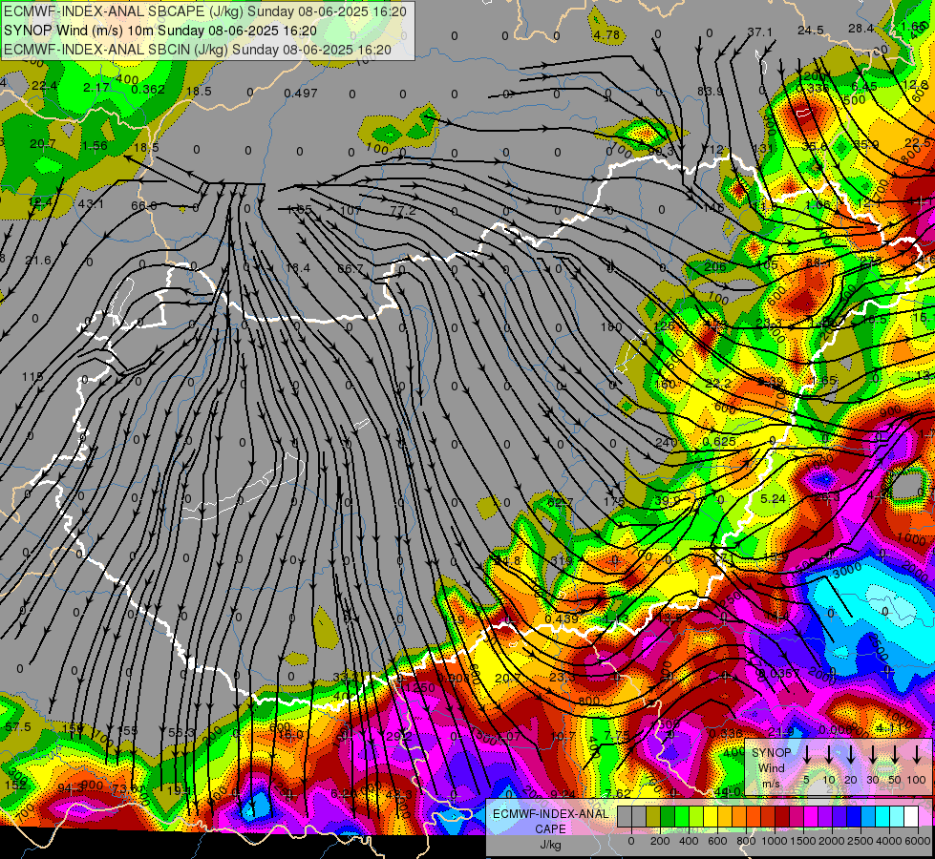
Task: Pick the olive swatch in CAPE legend
Action: [x=653, y=817]
